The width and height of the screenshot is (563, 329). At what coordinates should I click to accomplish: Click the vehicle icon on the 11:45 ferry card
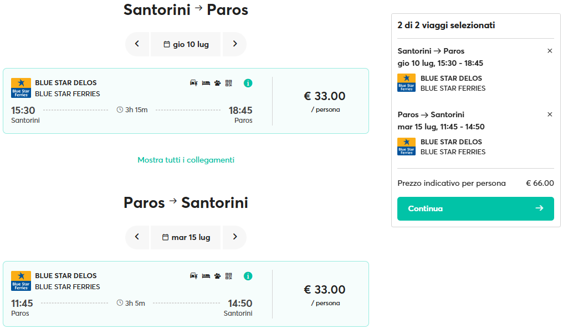coord(194,276)
